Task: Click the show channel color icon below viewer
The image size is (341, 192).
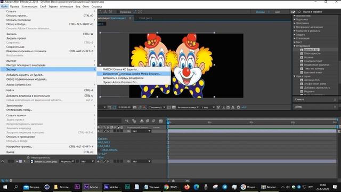Action: [144, 107]
